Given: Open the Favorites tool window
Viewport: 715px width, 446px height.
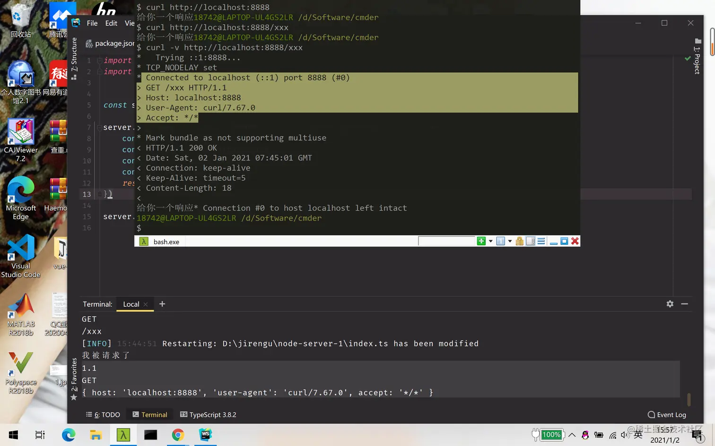Looking at the screenshot, I should click(x=74, y=379).
